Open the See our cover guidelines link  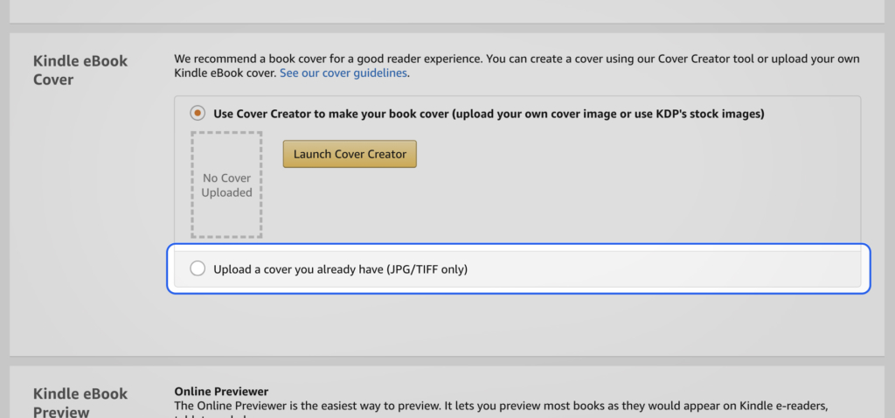click(x=343, y=73)
